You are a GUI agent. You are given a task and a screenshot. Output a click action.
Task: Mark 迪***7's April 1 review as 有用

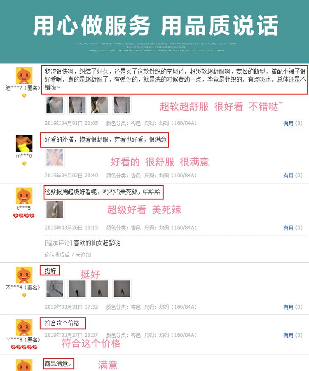[x=288, y=123]
